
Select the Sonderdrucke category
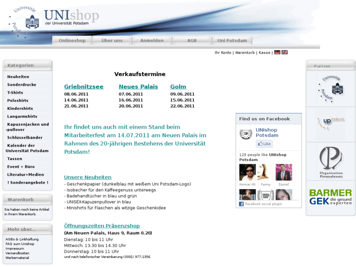[x=22, y=85]
